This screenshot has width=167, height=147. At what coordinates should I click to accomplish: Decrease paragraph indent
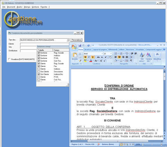(x=132, y=53)
